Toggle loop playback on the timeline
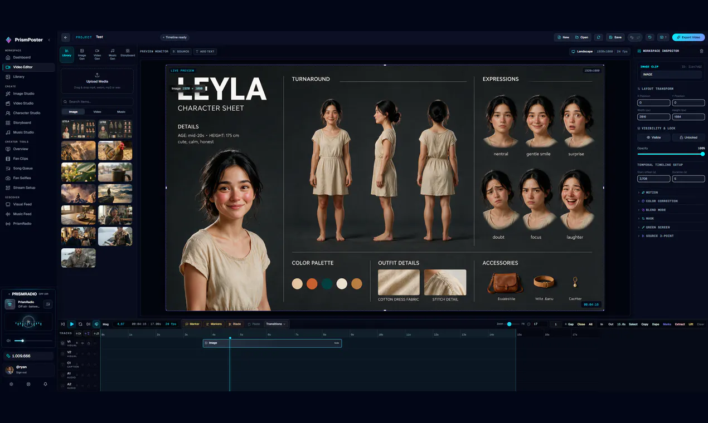This screenshot has height=423, width=708. pos(80,324)
